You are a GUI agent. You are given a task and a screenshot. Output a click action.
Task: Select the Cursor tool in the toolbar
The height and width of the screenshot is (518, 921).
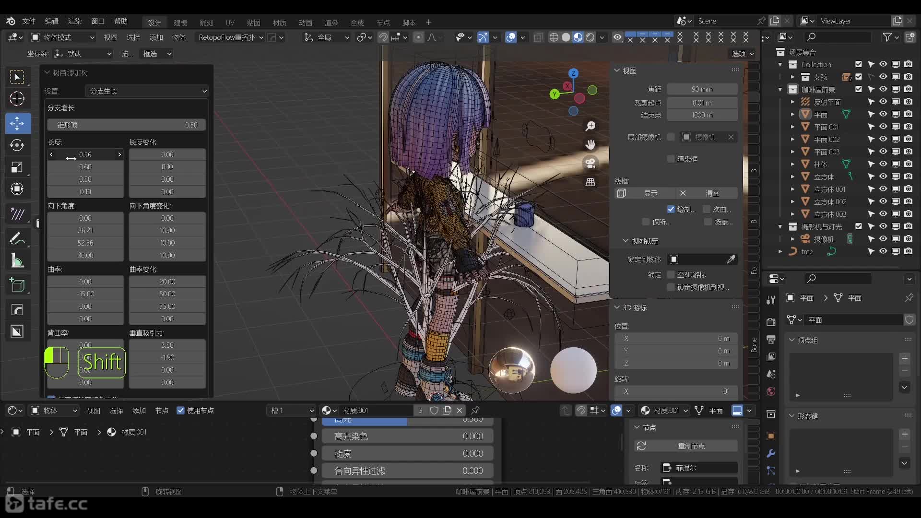click(x=17, y=99)
